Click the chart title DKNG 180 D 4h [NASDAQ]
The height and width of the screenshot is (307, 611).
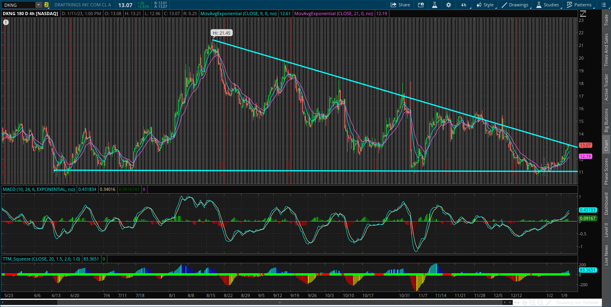click(x=31, y=14)
